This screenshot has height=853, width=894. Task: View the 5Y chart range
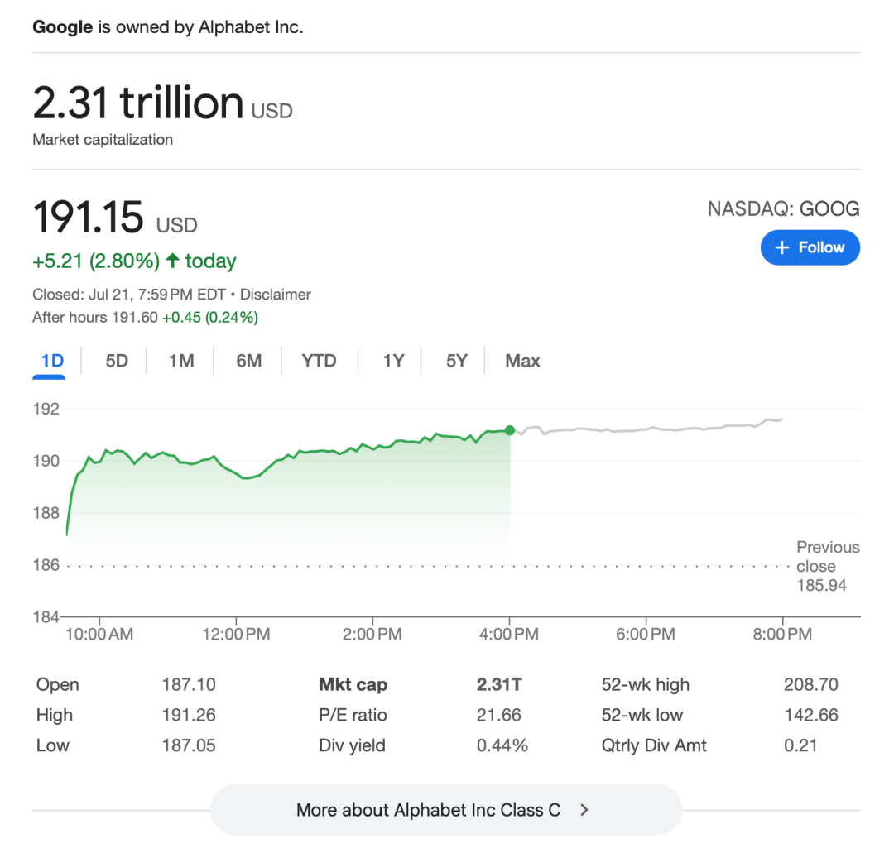tap(457, 361)
